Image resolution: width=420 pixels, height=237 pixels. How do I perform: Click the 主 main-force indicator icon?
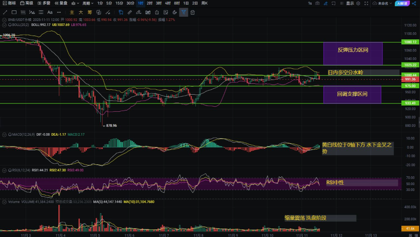[72, 12]
